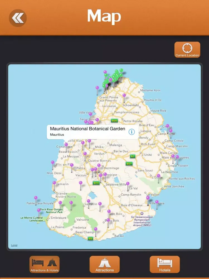Select the purple pin at Petite Case Noyale
Viewport: 209px width, 279px height.
point(36,198)
